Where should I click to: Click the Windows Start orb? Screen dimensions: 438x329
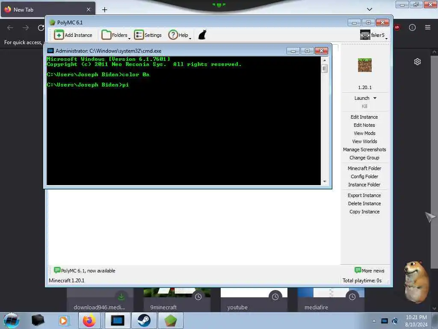[x=12, y=320]
